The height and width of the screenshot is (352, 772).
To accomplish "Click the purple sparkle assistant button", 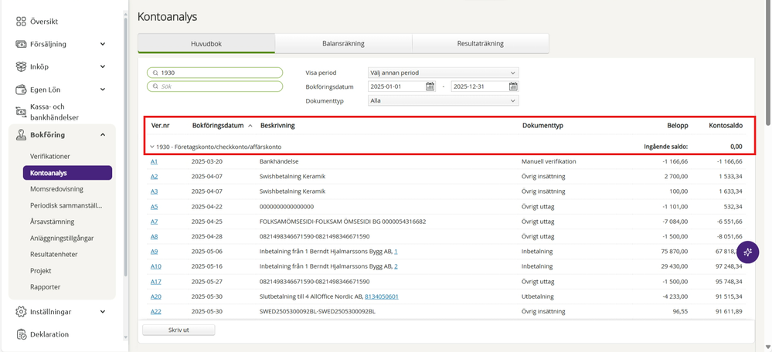I will click(x=748, y=252).
